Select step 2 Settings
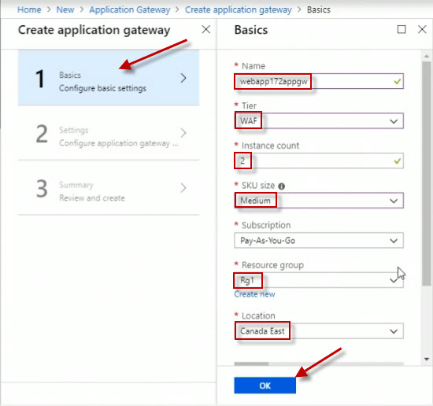Screen dimensions: 433x406 (109, 133)
